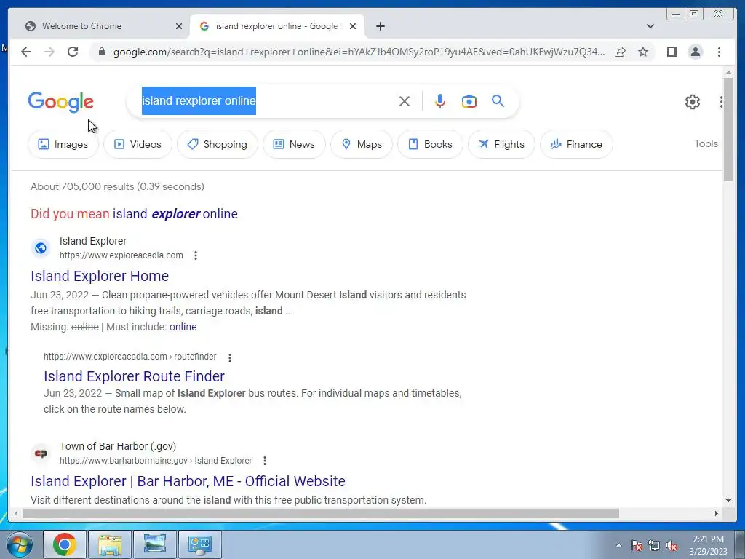
Task: Open search Tools
Action: pyautogui.click(x=706, y=143)
